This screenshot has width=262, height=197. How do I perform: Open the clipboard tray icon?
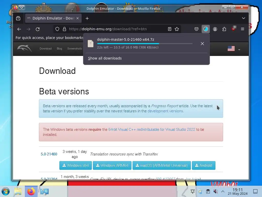[x=208, y=191]
